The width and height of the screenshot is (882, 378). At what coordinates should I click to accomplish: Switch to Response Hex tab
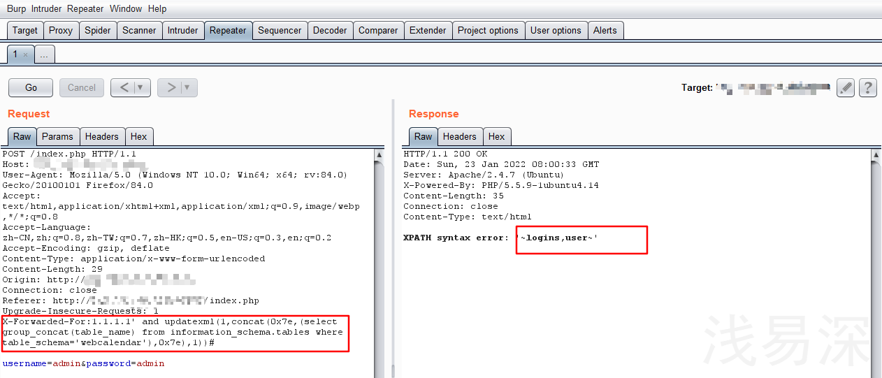496,136
